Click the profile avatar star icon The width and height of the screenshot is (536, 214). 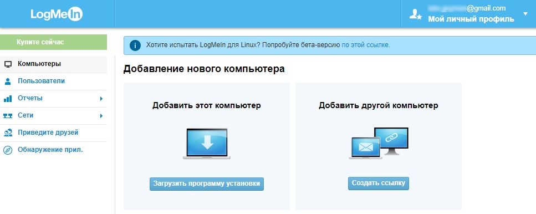tap(415, 14)
